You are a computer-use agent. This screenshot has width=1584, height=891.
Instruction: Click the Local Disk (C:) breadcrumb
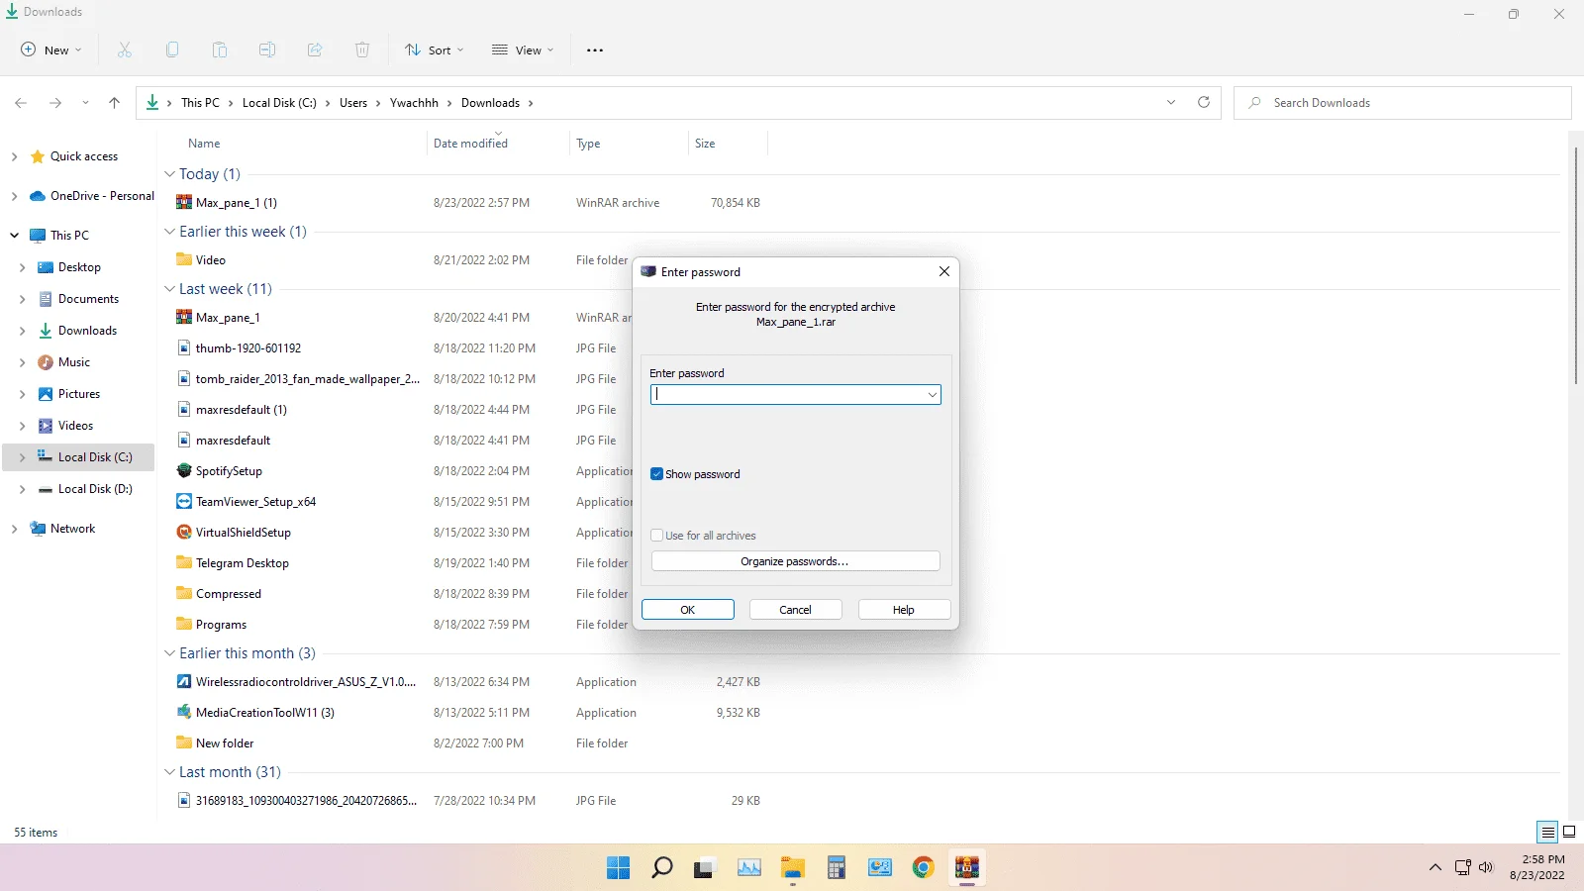(279, 103)
